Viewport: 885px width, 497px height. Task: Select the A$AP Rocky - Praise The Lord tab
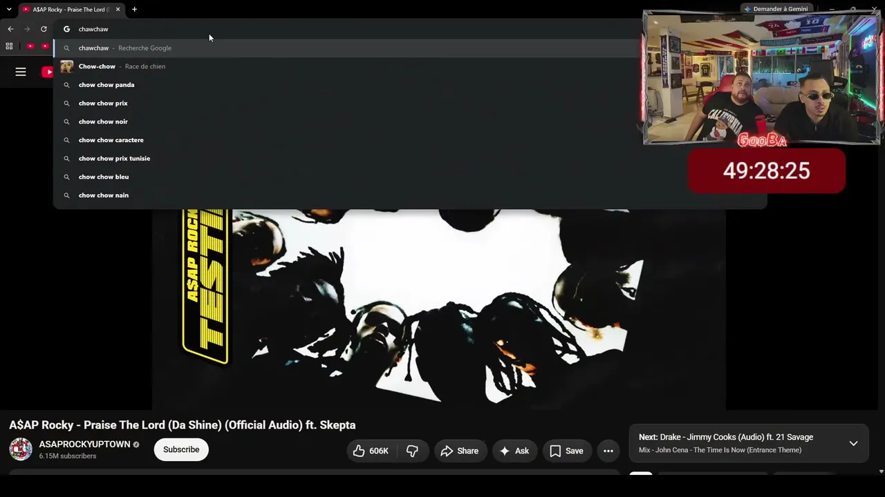(x=71, y=10)
